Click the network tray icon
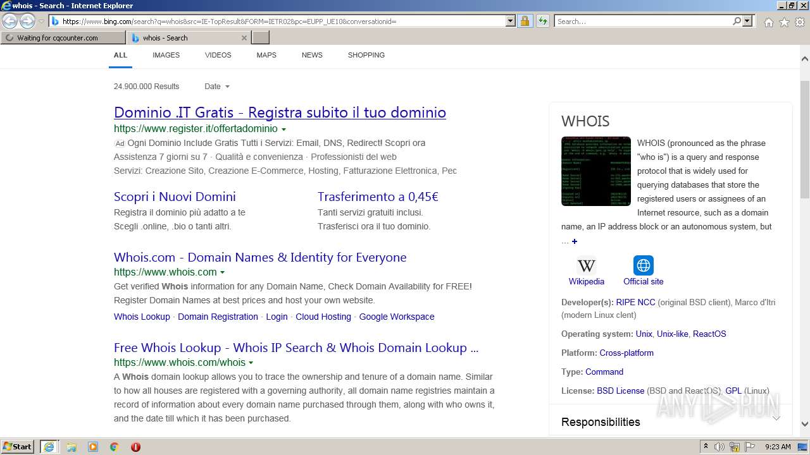The image size is (810, 455). tap(735, 447)
